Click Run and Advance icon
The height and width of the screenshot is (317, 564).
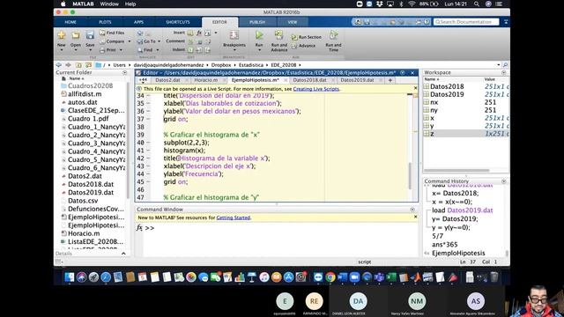click(x=279, y=35)
